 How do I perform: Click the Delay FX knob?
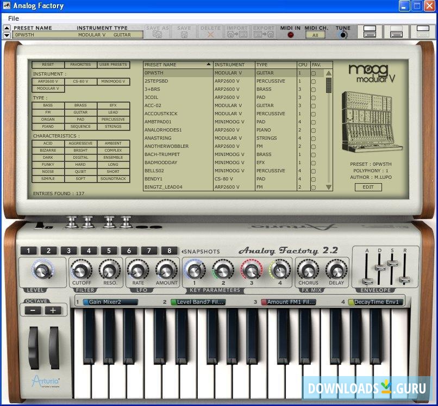(x=336, y=269)
